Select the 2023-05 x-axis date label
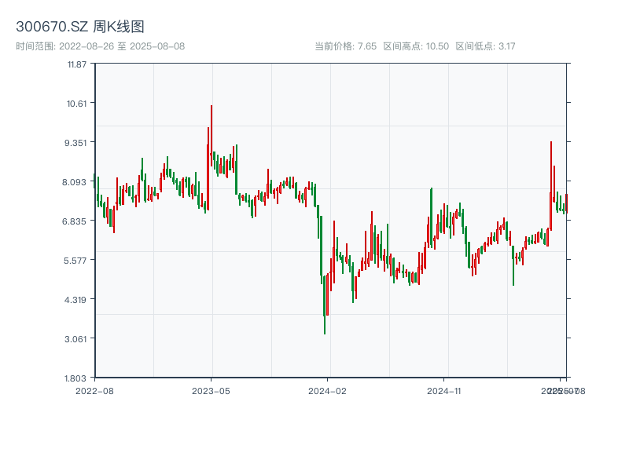Image resolution: width=629 pixels, height=471 pixels. 211,390
